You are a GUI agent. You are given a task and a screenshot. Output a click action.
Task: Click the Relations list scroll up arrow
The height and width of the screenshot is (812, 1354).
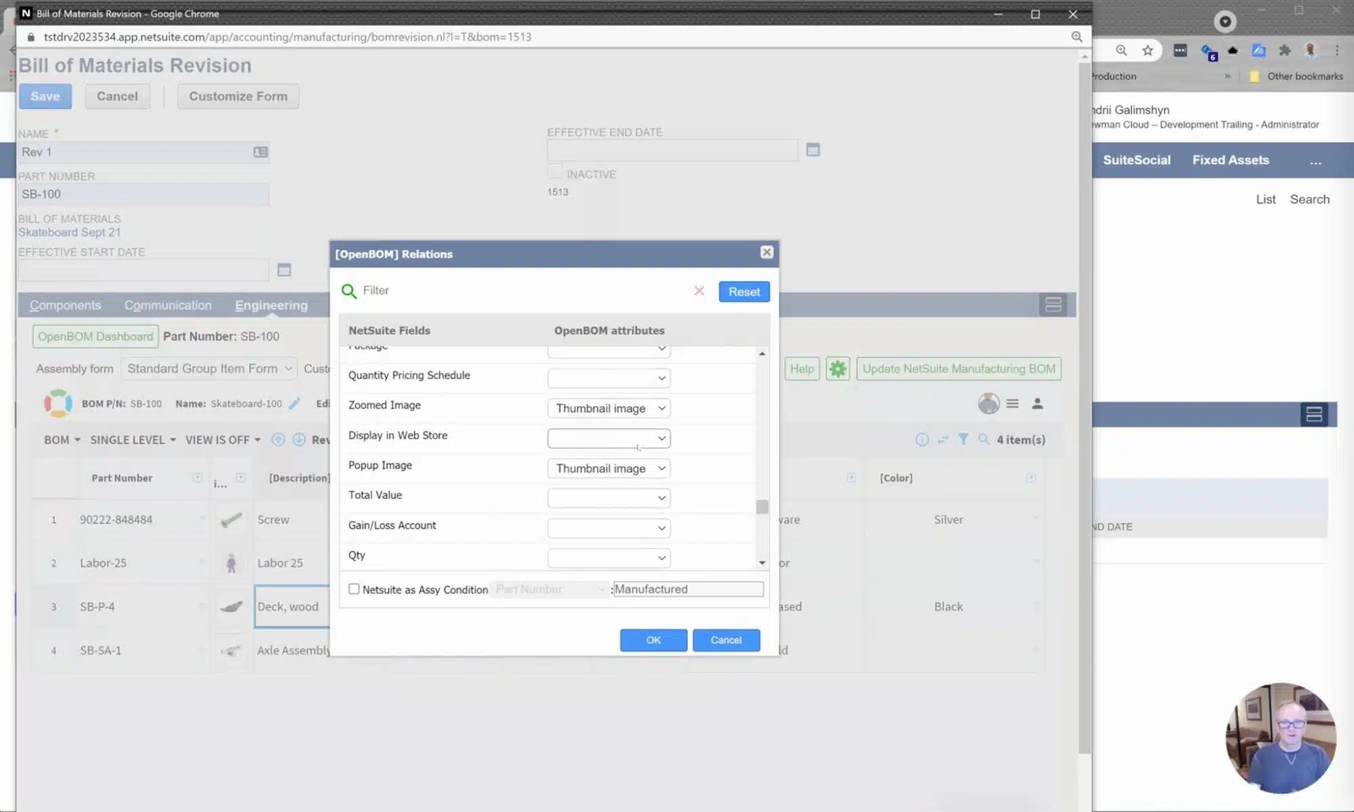point(762,354)
